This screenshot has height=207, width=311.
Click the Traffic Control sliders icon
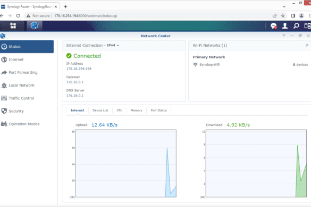coord(4,98)
